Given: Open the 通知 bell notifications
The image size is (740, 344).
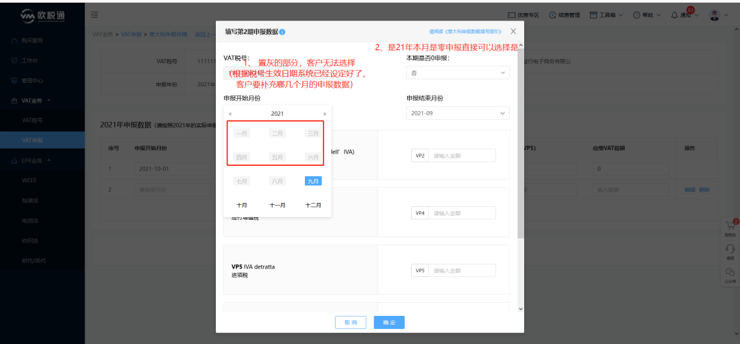Looking at the screenshot, I should [x=684, y=15].
